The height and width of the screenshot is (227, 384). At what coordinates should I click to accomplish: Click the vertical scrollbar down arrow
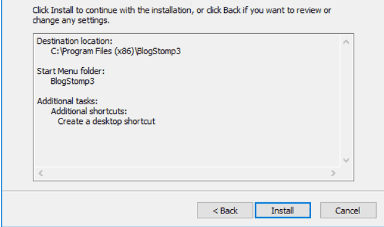(346, 160)
